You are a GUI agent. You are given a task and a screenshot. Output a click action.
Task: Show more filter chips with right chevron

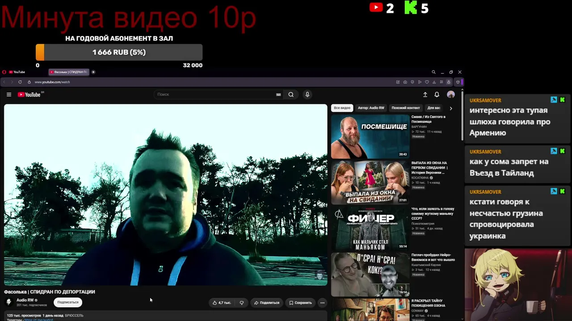click(450, 108)
